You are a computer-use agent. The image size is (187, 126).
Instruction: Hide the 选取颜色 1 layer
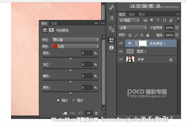(121, 43)
